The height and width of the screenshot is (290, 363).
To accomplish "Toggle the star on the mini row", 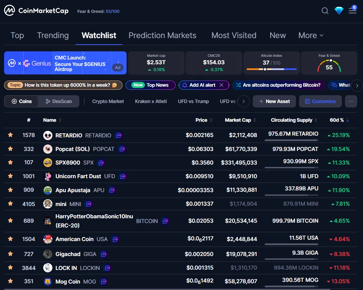I will pyautogui.click(x=11, y=204).
